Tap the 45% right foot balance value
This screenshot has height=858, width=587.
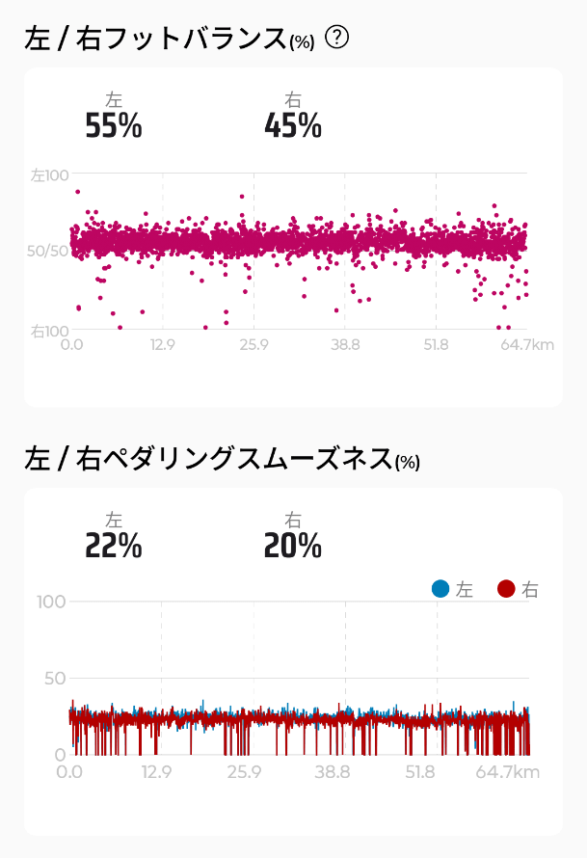coord(292,126)
